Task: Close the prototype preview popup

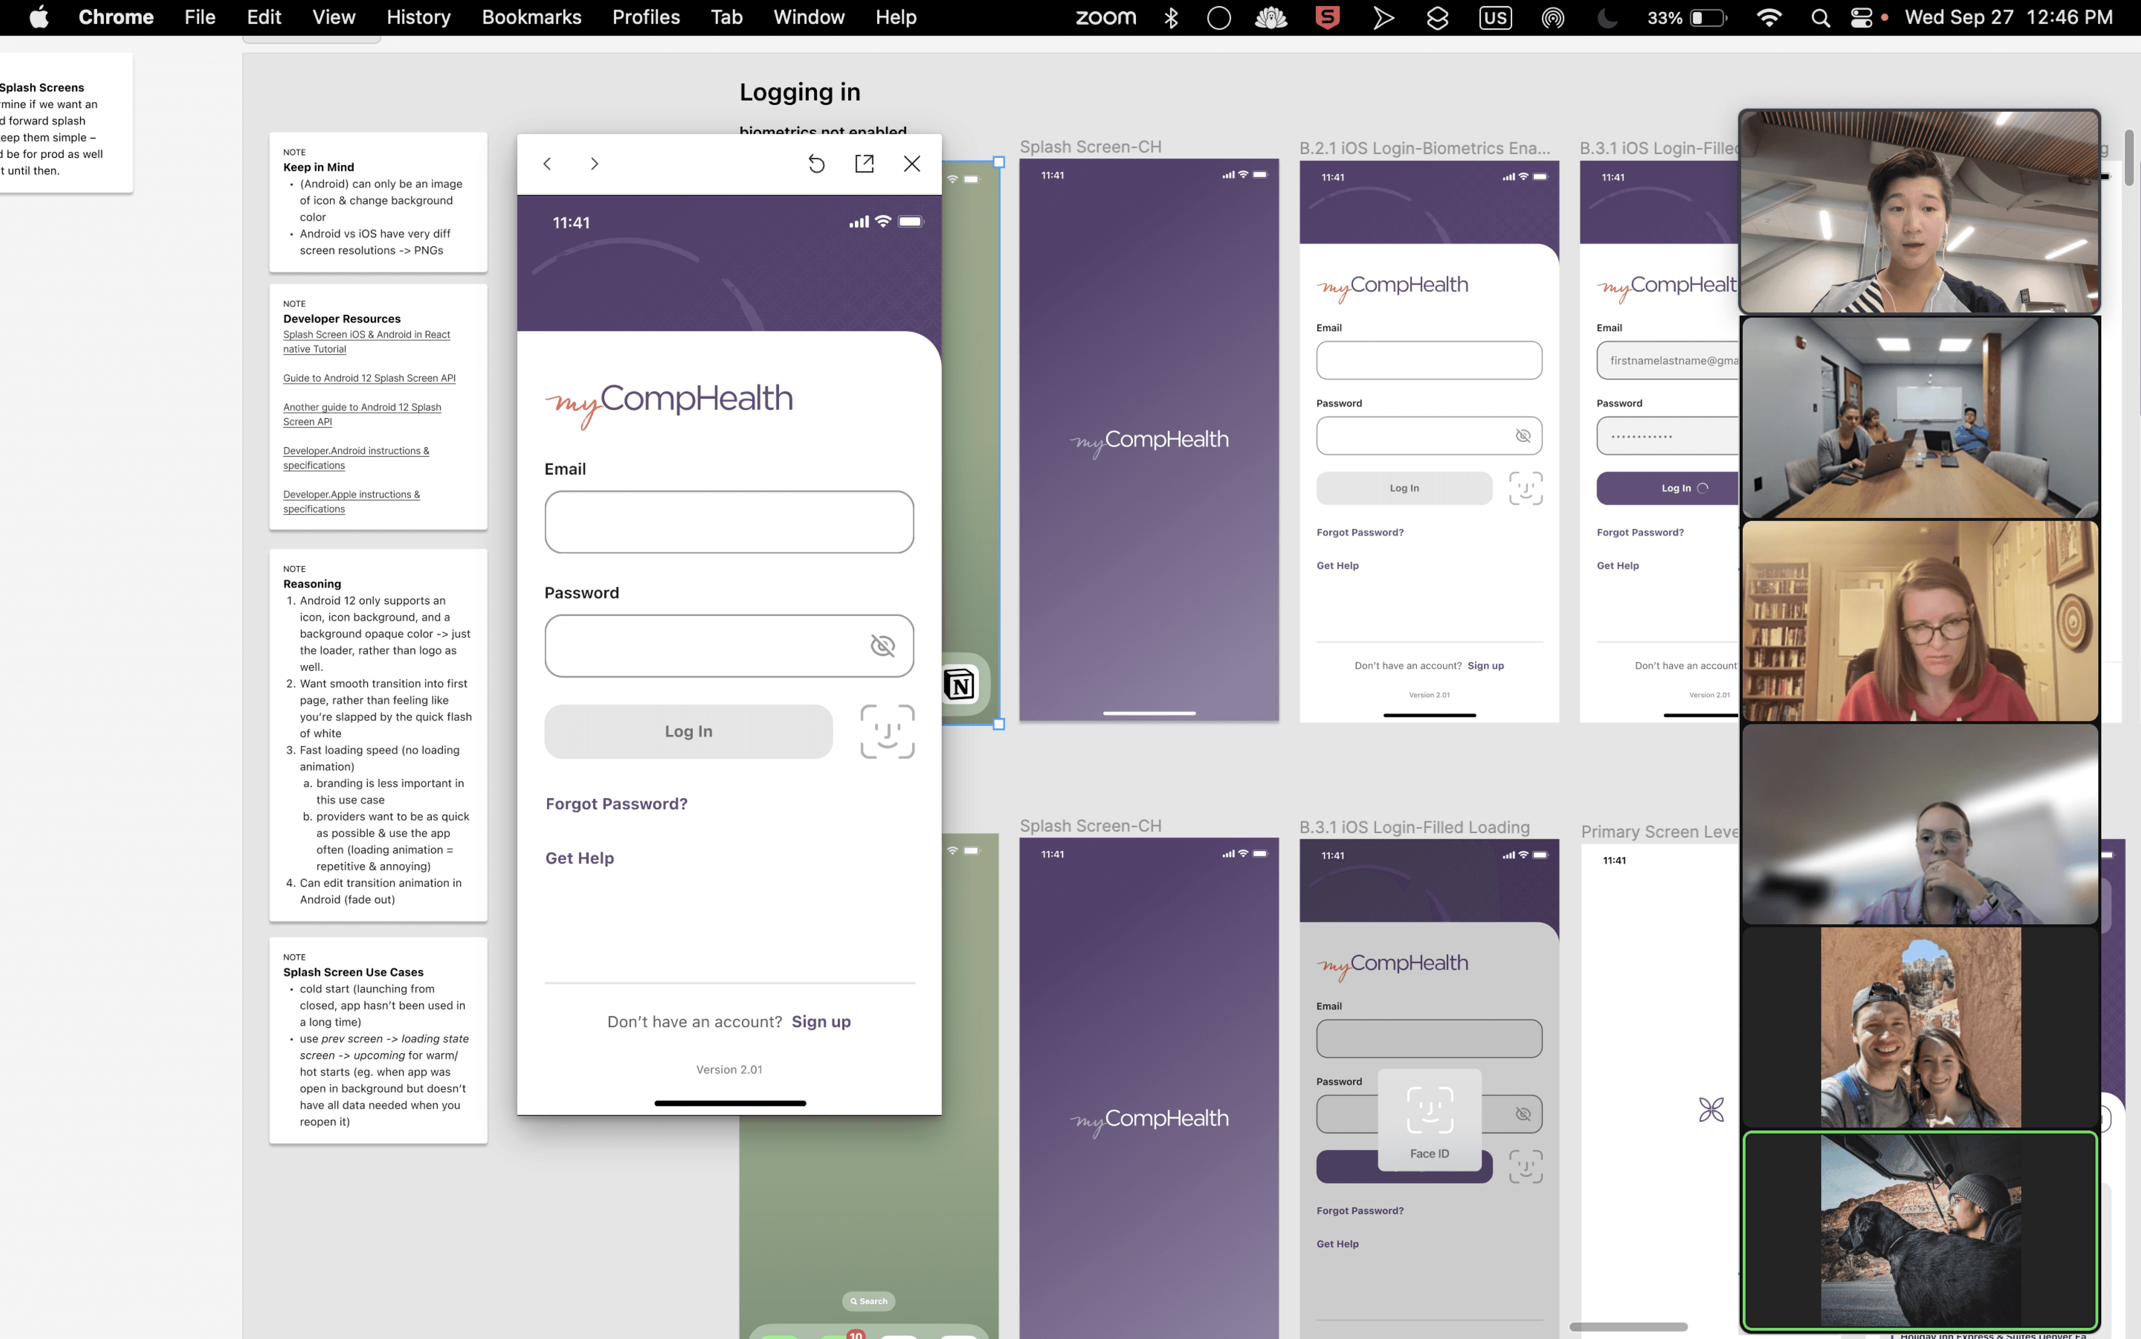Action: 912,164
